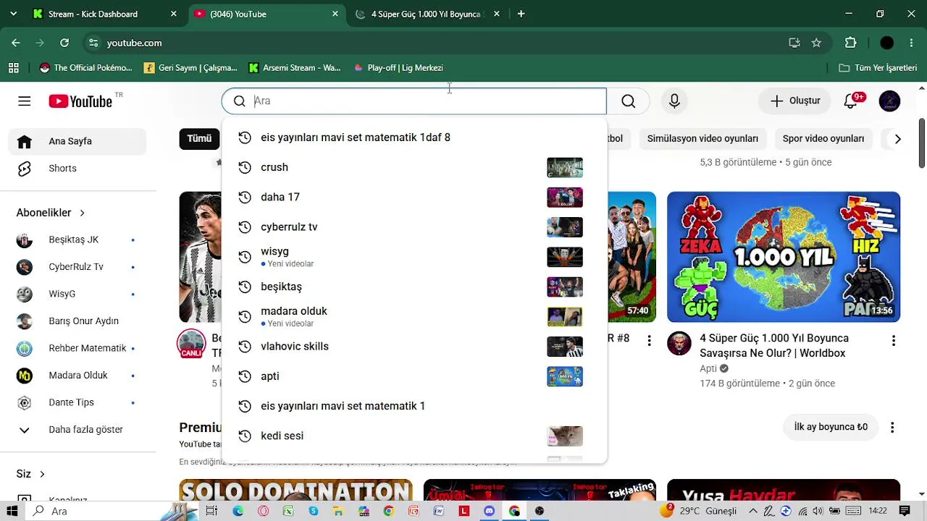Select search suggestion 'eis yayınları mavi set matematik 1daf 8'

point(414,137)
